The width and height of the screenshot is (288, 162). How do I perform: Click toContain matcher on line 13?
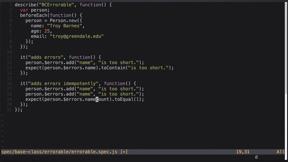(x=113, y=68)
